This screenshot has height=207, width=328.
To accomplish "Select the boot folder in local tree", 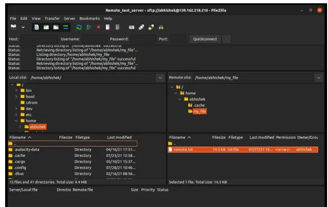I will pyautogui.click(x=30, y=97).
